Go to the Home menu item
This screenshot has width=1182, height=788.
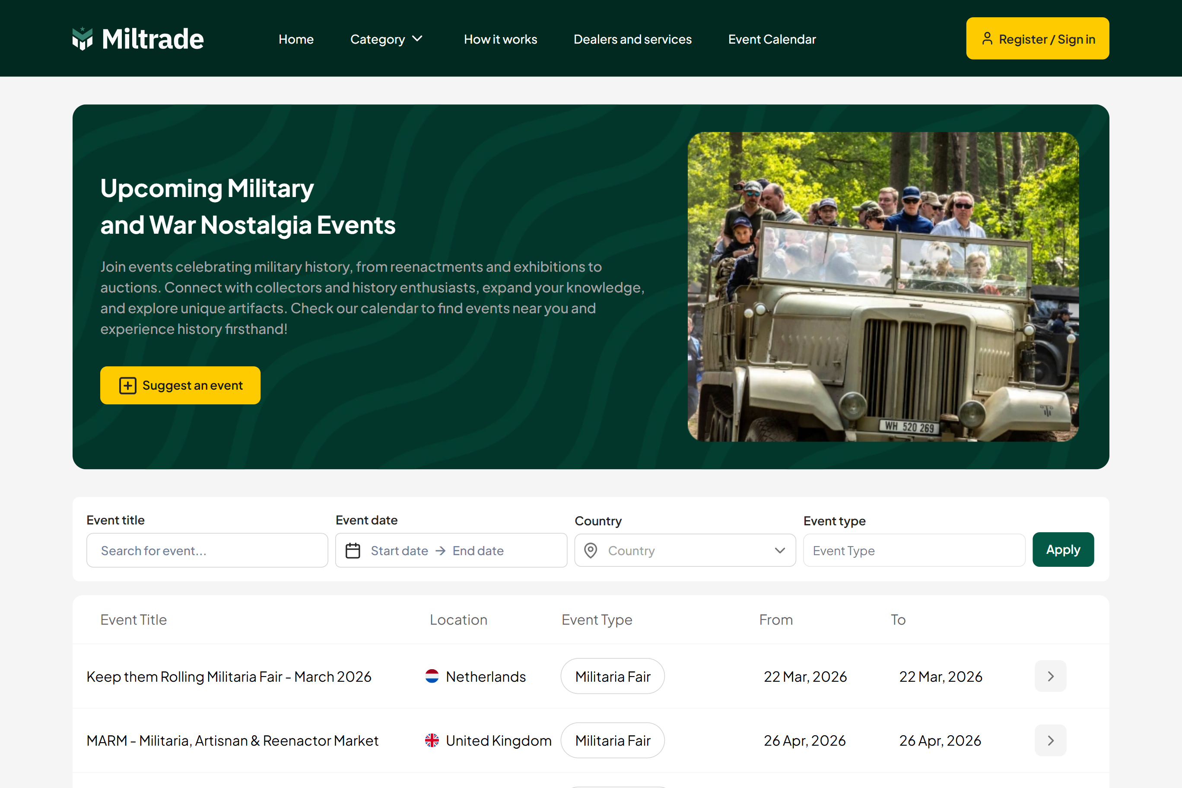click(296, 39)
